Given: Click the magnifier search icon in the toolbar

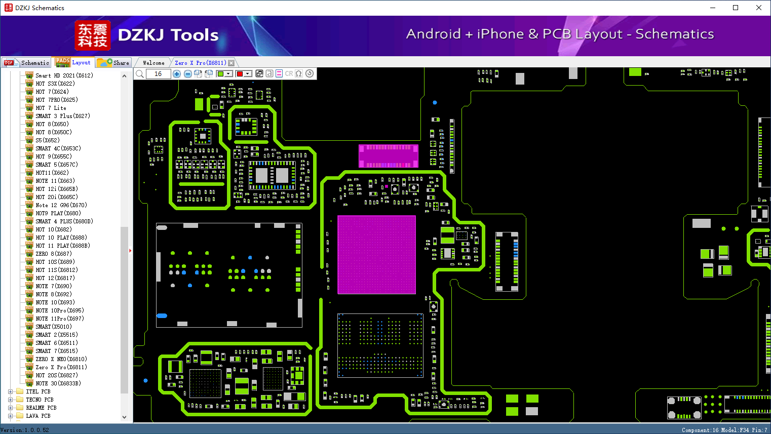Looking at the screenshot, I should pyautogui.click(x=140, y=74).
